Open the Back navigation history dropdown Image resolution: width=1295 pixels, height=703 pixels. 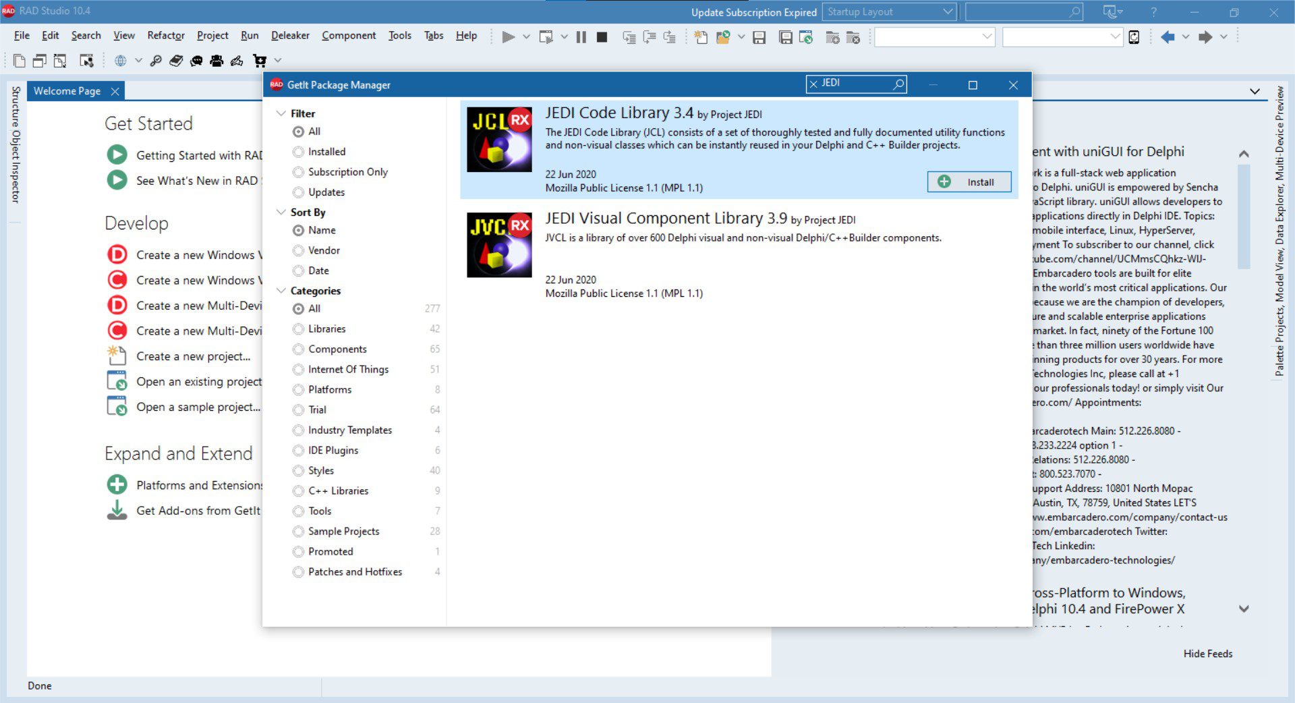pos(1185,37)
